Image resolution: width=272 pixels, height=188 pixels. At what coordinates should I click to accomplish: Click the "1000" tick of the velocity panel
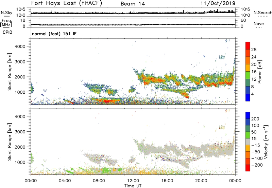(20, 162)
